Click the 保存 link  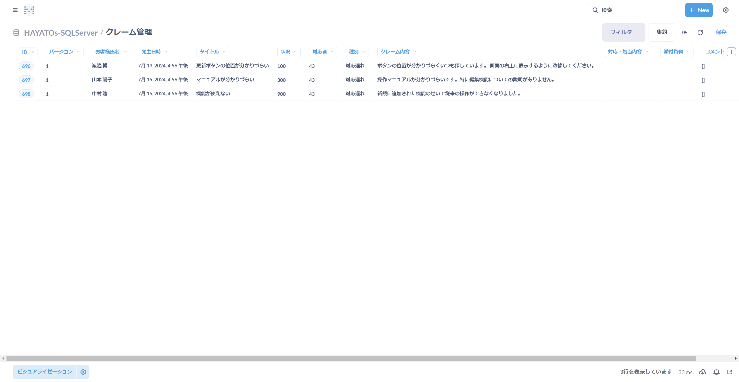[721, 32]
